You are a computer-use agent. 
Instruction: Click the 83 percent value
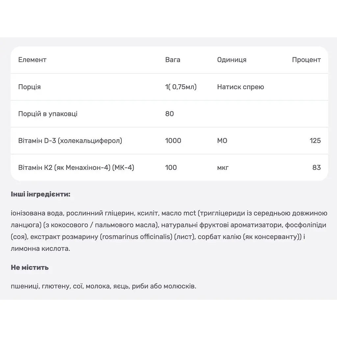pyautogui.click(x=317, y=168)
